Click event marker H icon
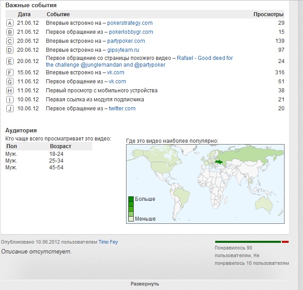303x290 pixels. tap(9, 91)
